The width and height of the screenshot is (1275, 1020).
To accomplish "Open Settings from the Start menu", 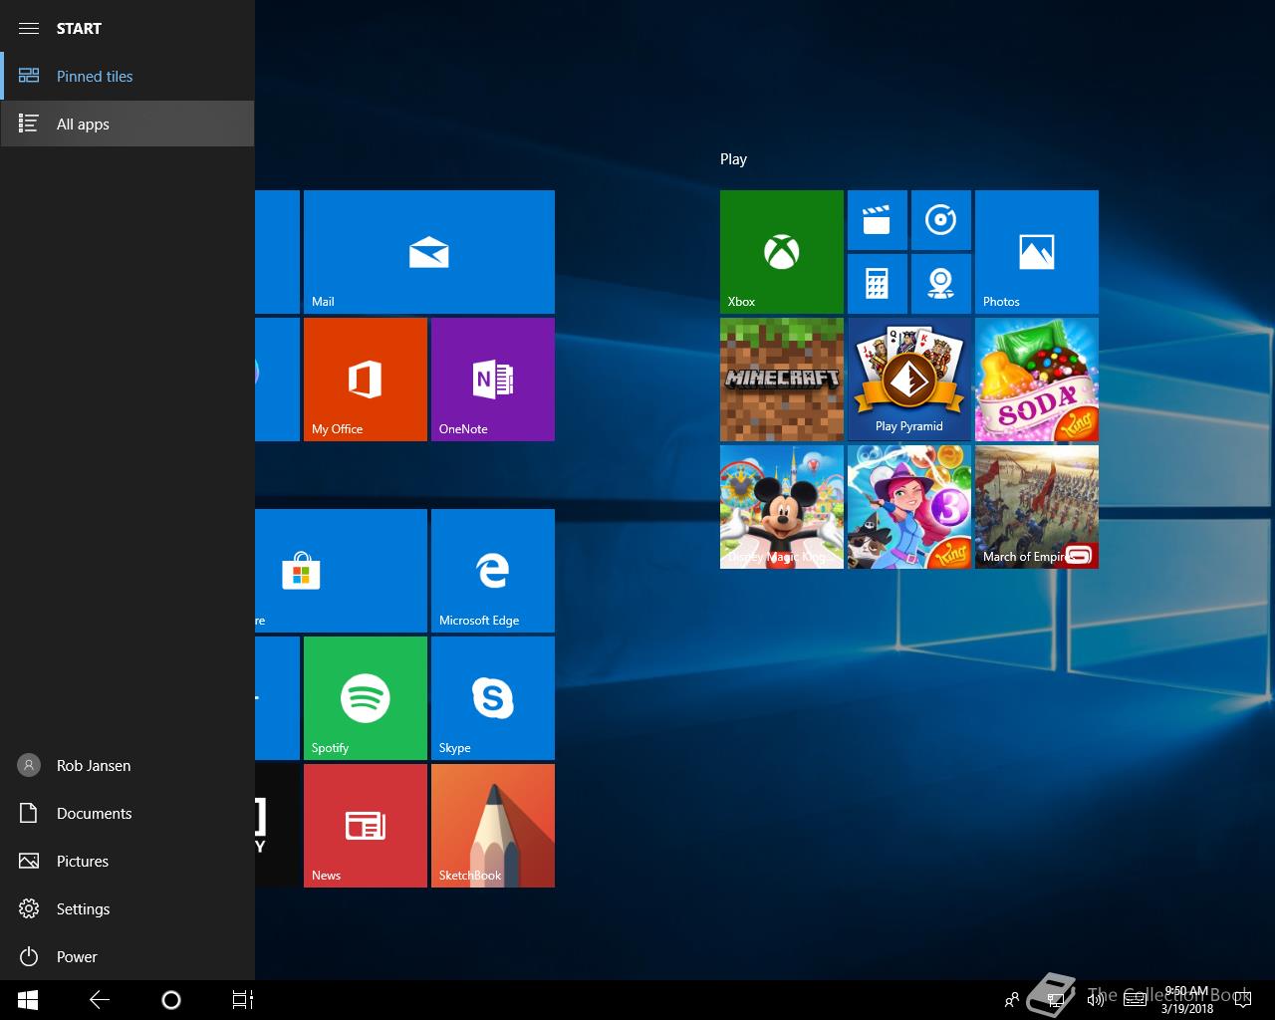I will [127, 909].
